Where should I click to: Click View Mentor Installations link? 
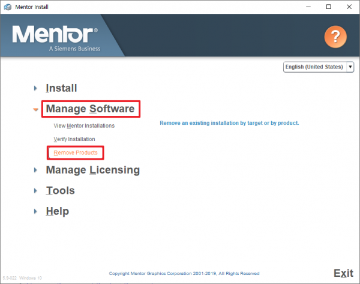point(84,126)
